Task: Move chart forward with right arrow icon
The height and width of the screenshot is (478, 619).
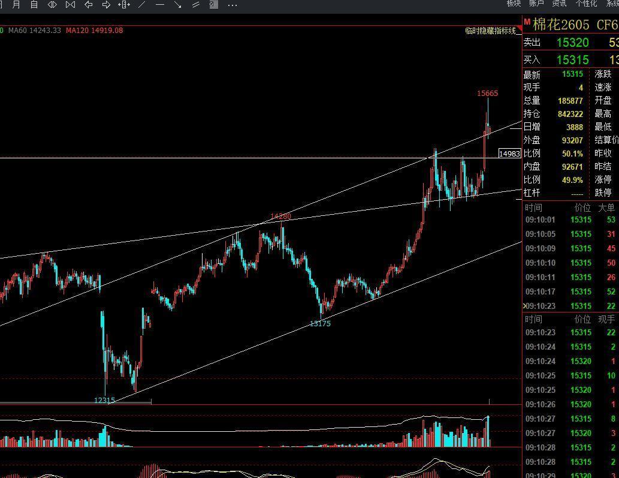Action: coord(106,5)
